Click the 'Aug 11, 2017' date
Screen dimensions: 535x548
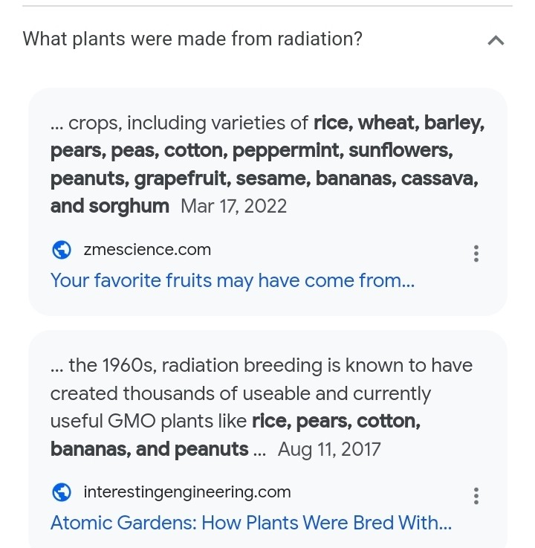(329, 449)
